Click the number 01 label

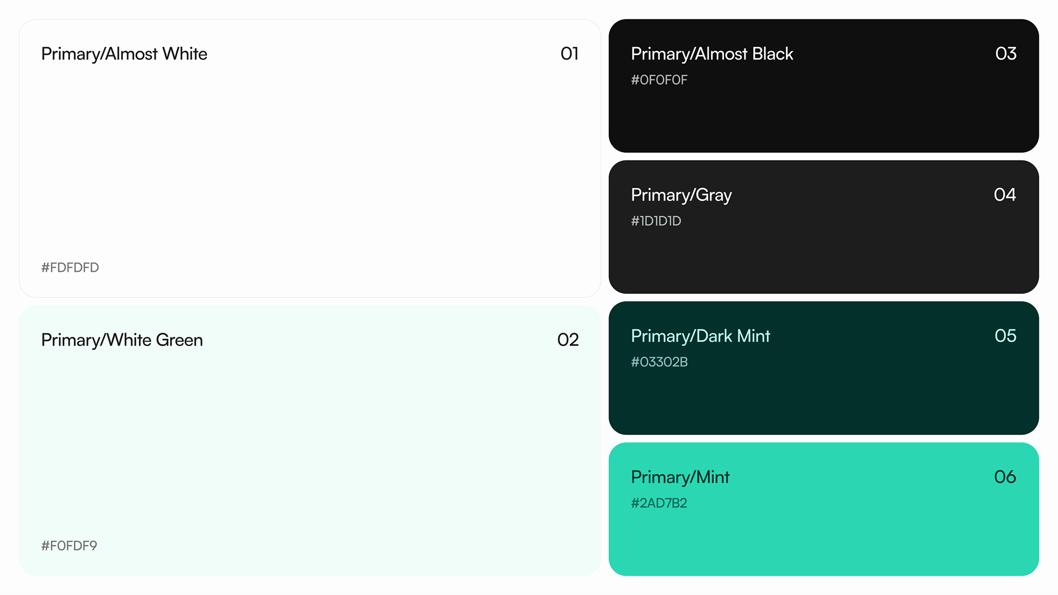pos(569,53)
